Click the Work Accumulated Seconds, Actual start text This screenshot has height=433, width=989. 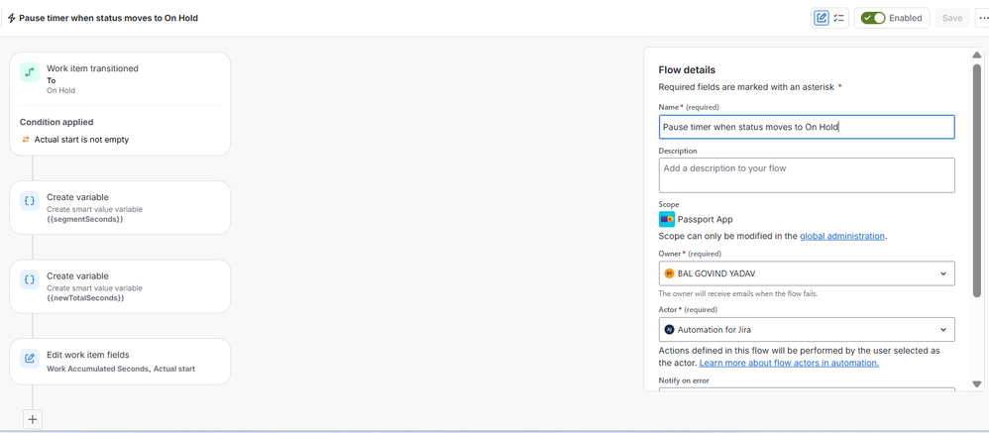click(x=121, y=368)
